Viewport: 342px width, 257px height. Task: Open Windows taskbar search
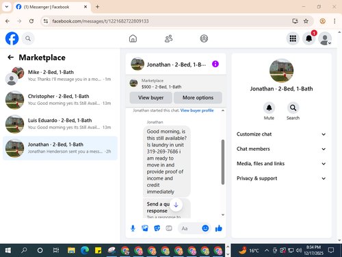(x=24, y=251)
